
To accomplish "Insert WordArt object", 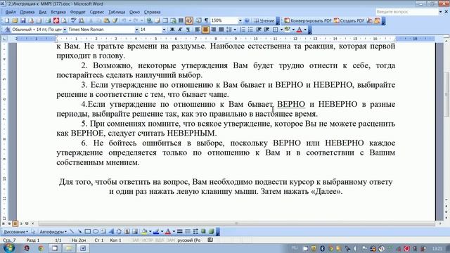I will click(111, 232).
